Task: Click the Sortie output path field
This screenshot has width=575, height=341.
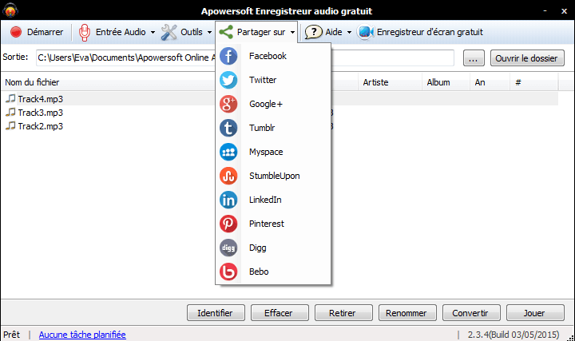Action: coord(244,58)
